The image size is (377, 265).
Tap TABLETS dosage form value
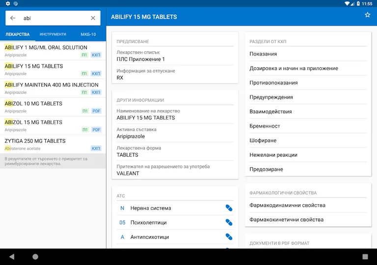127,155
